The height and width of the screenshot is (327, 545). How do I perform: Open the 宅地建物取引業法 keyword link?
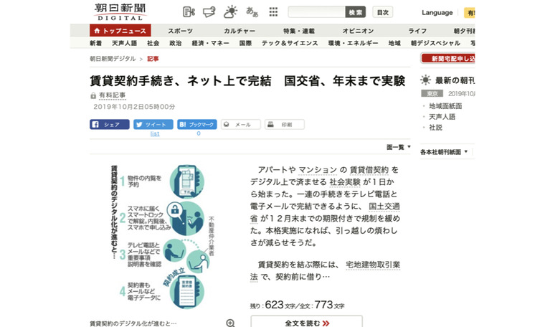372,263
